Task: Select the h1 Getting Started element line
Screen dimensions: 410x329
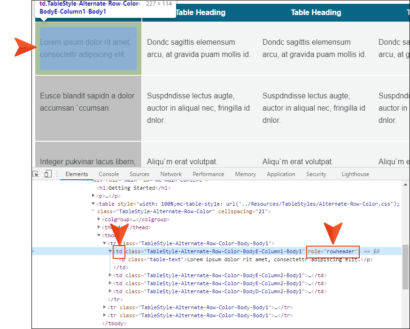Action: (132, 188)
